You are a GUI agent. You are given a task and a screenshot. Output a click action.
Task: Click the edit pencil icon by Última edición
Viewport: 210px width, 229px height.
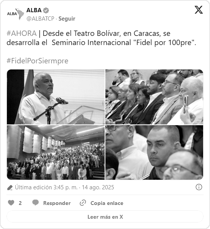[10, 187]
